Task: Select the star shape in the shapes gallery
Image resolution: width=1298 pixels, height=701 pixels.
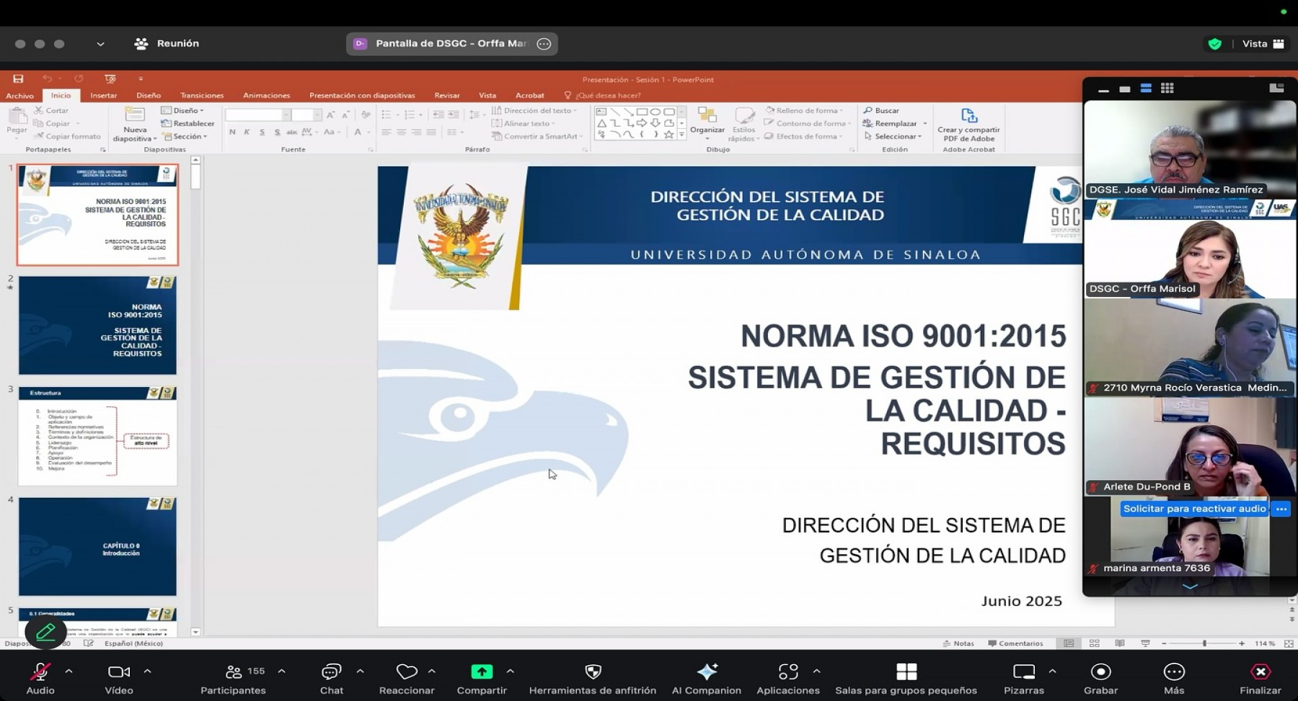Action: point(668,135)
